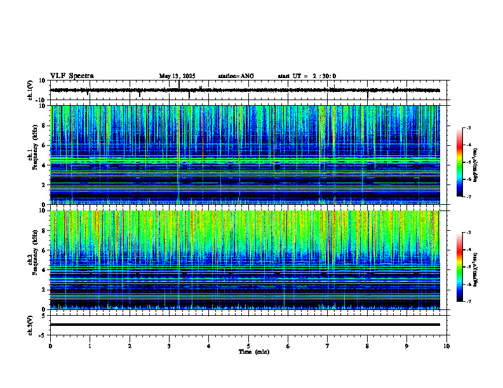Select the date text "May 13, 2025"
Viewport: 503px width, 388px height.
click(177, 76)
